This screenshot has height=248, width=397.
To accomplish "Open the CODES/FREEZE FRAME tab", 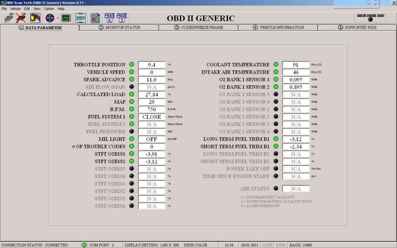I will [198, 28].
